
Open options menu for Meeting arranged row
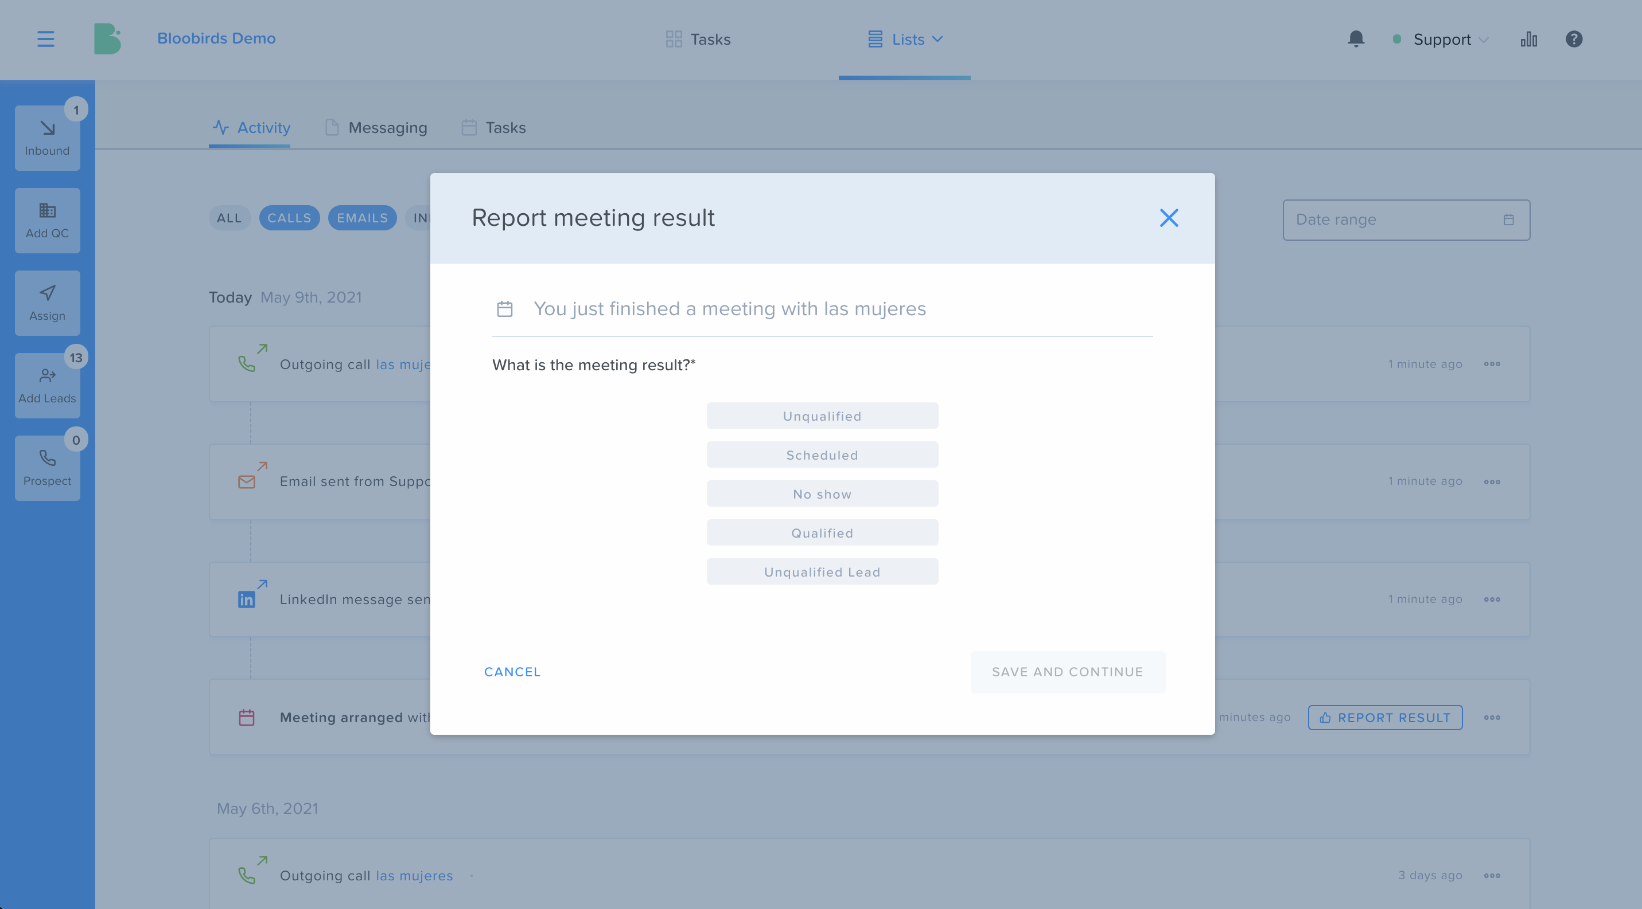click(1492, 718)
